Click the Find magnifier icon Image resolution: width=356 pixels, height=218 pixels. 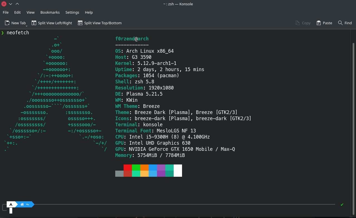point(340,23)
